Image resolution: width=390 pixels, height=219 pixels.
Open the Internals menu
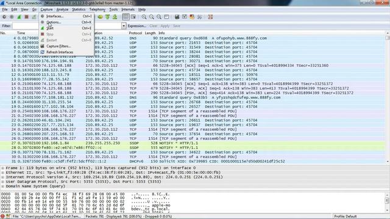click(128, 10)
